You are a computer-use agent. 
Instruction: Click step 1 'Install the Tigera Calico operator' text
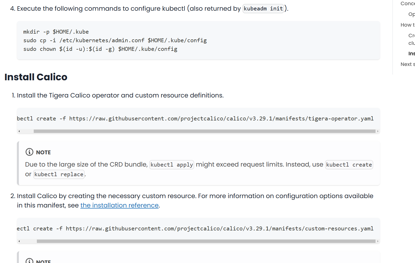tap(120, 95)
